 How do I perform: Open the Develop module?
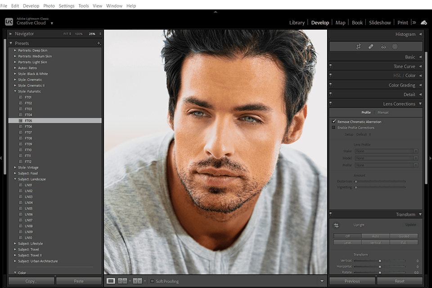point(320,22)
